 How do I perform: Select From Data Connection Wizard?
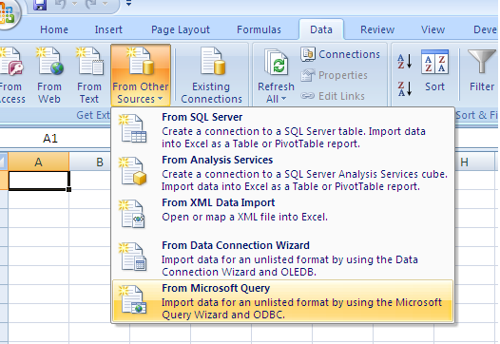[283, 258]
